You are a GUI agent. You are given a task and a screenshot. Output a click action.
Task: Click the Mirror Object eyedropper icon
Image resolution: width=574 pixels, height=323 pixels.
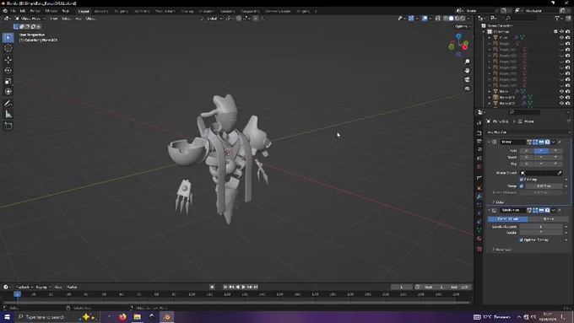click(560, 173)
